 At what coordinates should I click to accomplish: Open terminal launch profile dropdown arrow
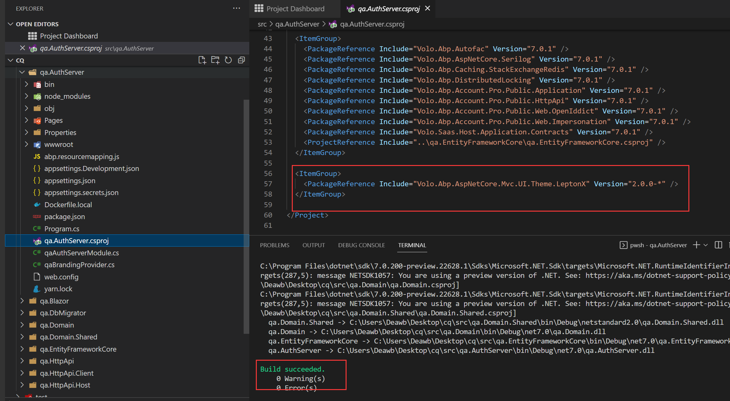click(x=706, y=245)
